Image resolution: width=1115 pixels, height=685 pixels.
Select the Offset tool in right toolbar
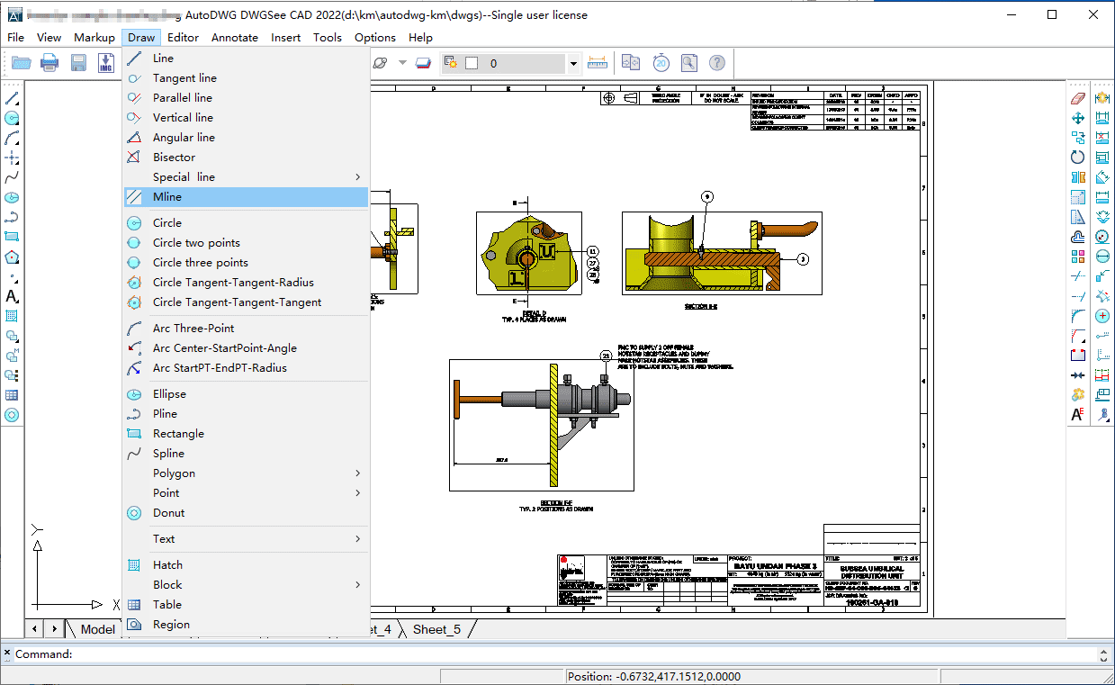click(1078, 237)
